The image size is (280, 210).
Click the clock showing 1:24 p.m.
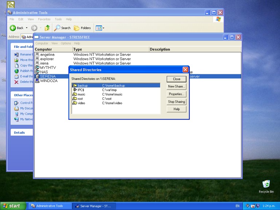[x=269, y=206]
